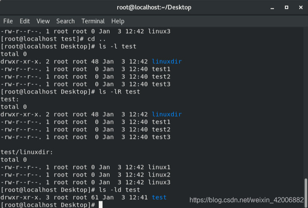Click the blue 'test' directory name
This screenshot has width=308, height=208.
point(159,198)
